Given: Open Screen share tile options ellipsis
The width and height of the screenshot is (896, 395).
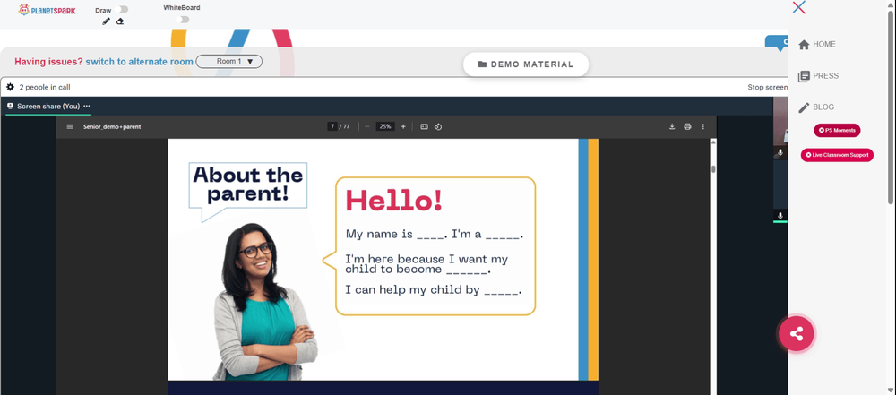Looking at the screenshot, I should click(87, 107).
